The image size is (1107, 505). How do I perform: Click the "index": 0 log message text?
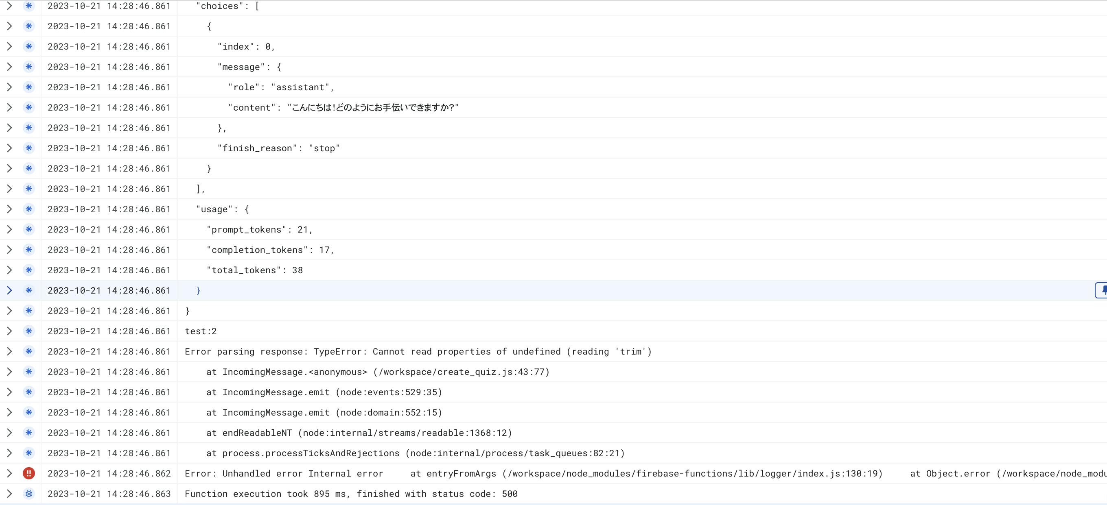[x=246, y=46]
